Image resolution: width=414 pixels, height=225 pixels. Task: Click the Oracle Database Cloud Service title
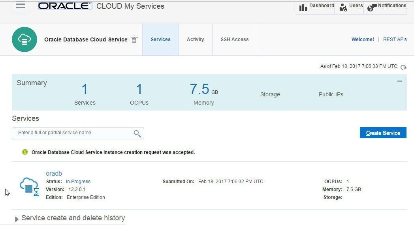[x=86, y=39]
